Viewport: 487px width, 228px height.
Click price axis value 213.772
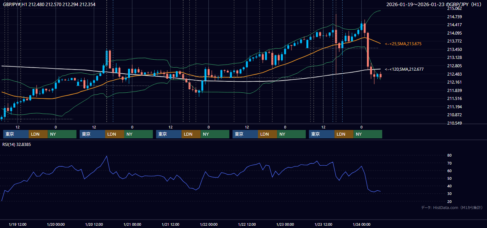[454, 41]
